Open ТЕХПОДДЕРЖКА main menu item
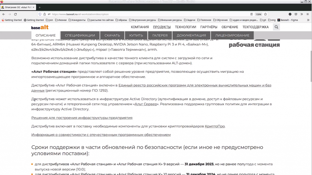This screenshot has height=175, width=312. coord(256,27)
